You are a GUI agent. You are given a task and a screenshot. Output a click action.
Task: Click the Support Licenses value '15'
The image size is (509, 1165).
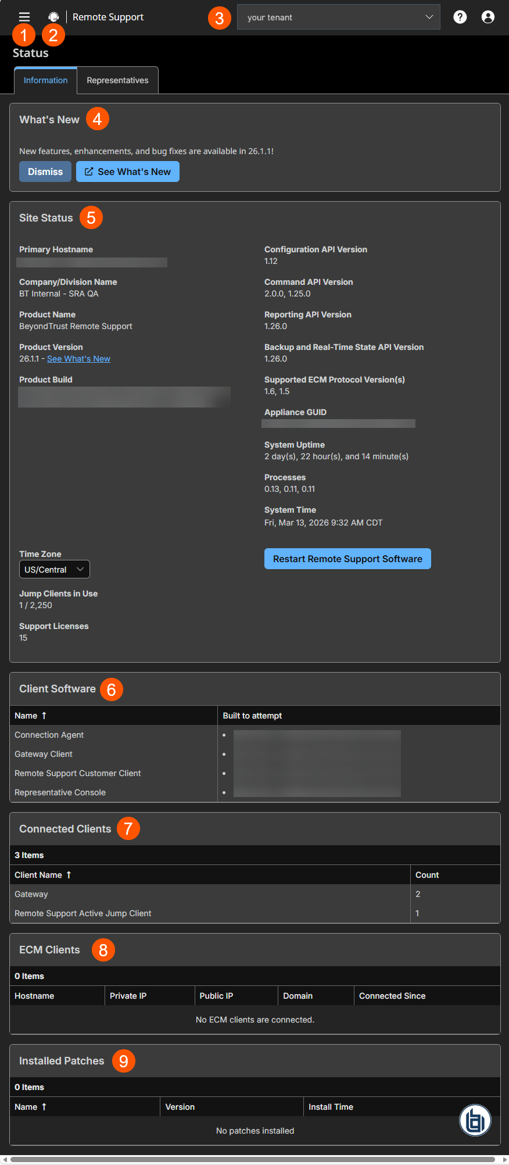coord(23,638)
